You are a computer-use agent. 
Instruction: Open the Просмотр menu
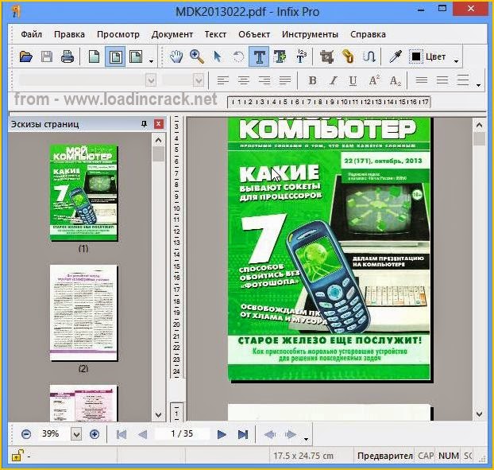118,34
